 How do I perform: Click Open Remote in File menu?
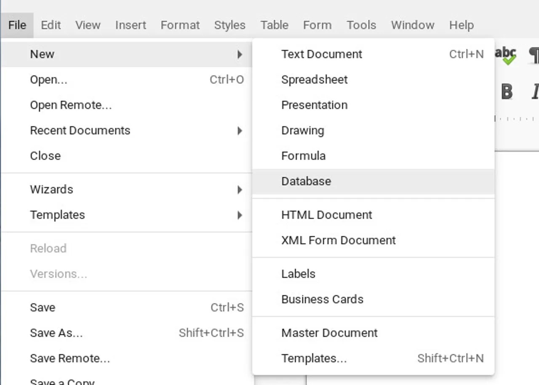point(71,105)
